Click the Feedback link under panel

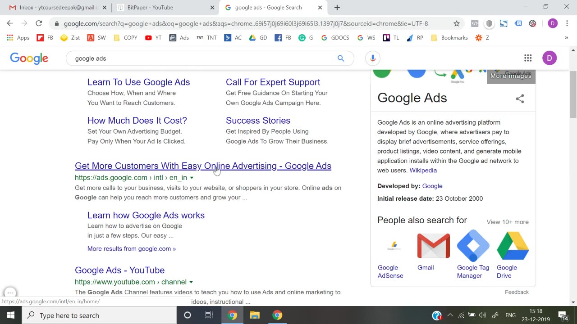517,292
